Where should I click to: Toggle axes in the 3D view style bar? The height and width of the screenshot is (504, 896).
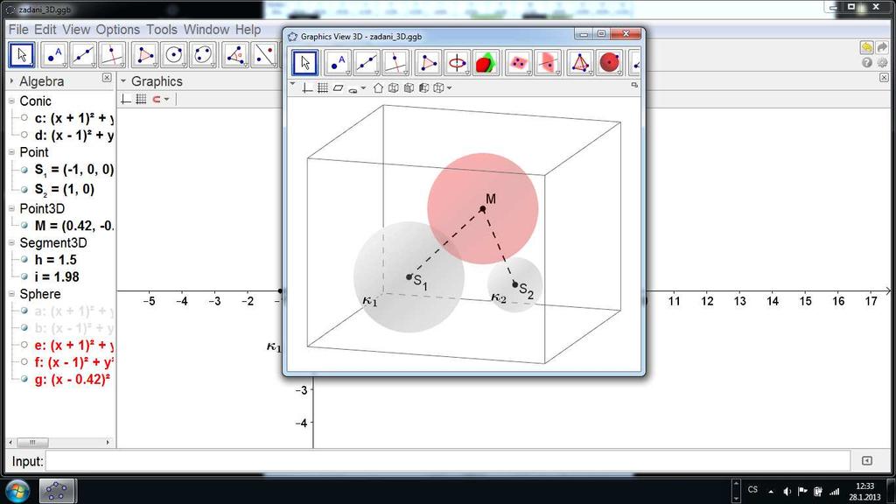(307, 88)
